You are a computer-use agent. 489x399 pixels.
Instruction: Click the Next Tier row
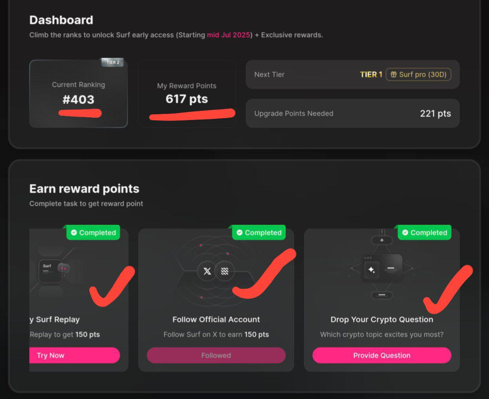353,75
